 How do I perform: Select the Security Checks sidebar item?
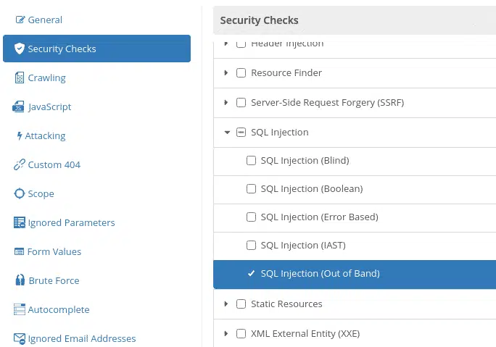[96, 49]
